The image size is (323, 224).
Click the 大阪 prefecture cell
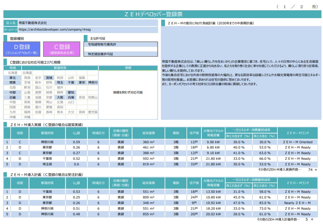[x=60, y=97]
